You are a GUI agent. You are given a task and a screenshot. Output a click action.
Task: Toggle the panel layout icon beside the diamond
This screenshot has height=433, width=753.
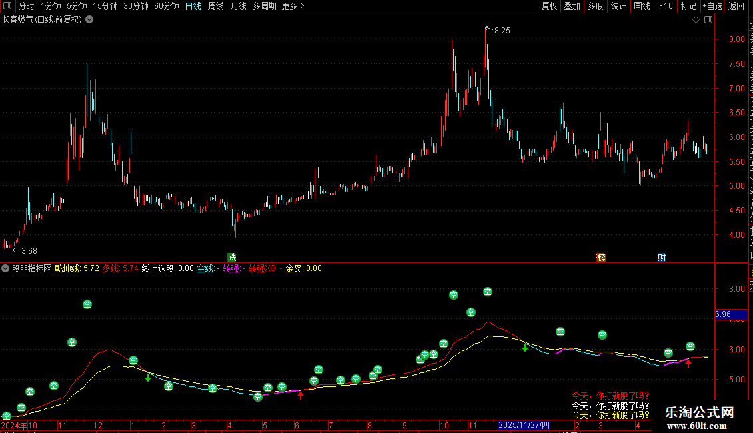(x=708, y=20)
